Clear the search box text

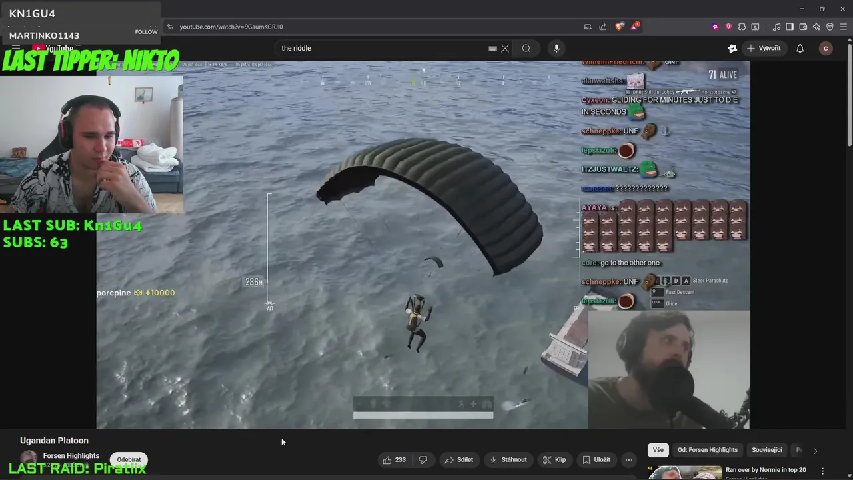[x=505, y=48]
